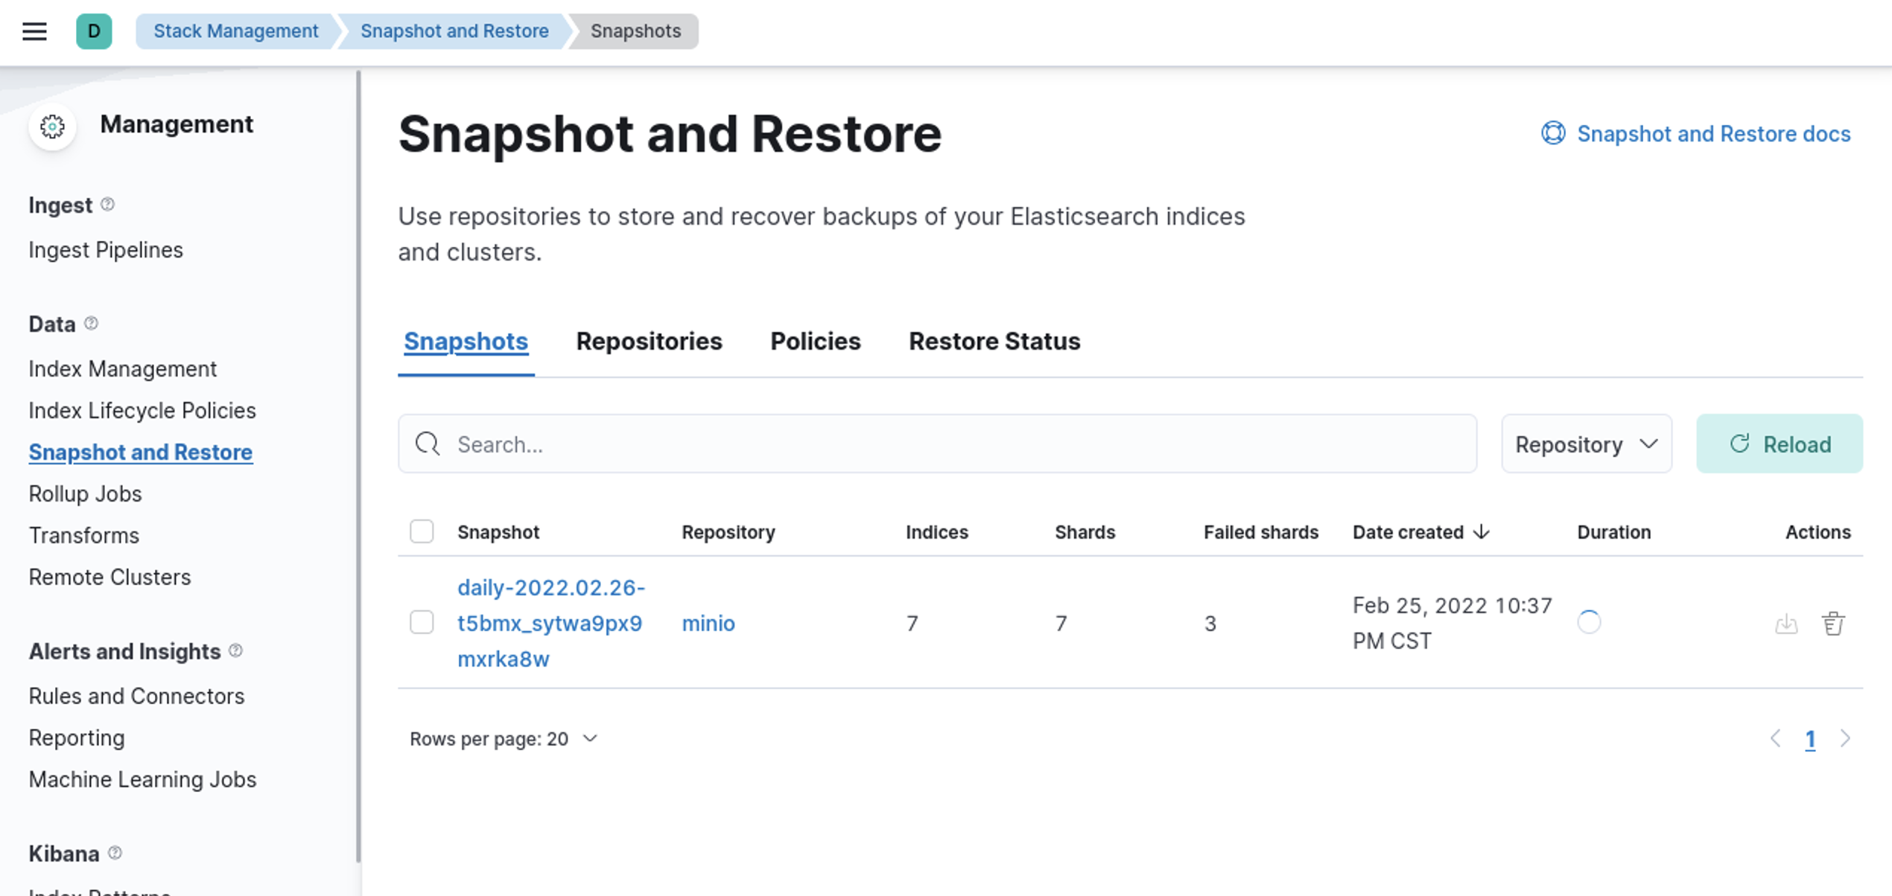The width and height of the screenshot is (1892, 896).
Task: Check the daily-2022.02.26 snapshot row checkbox
Action: (422, 622)
